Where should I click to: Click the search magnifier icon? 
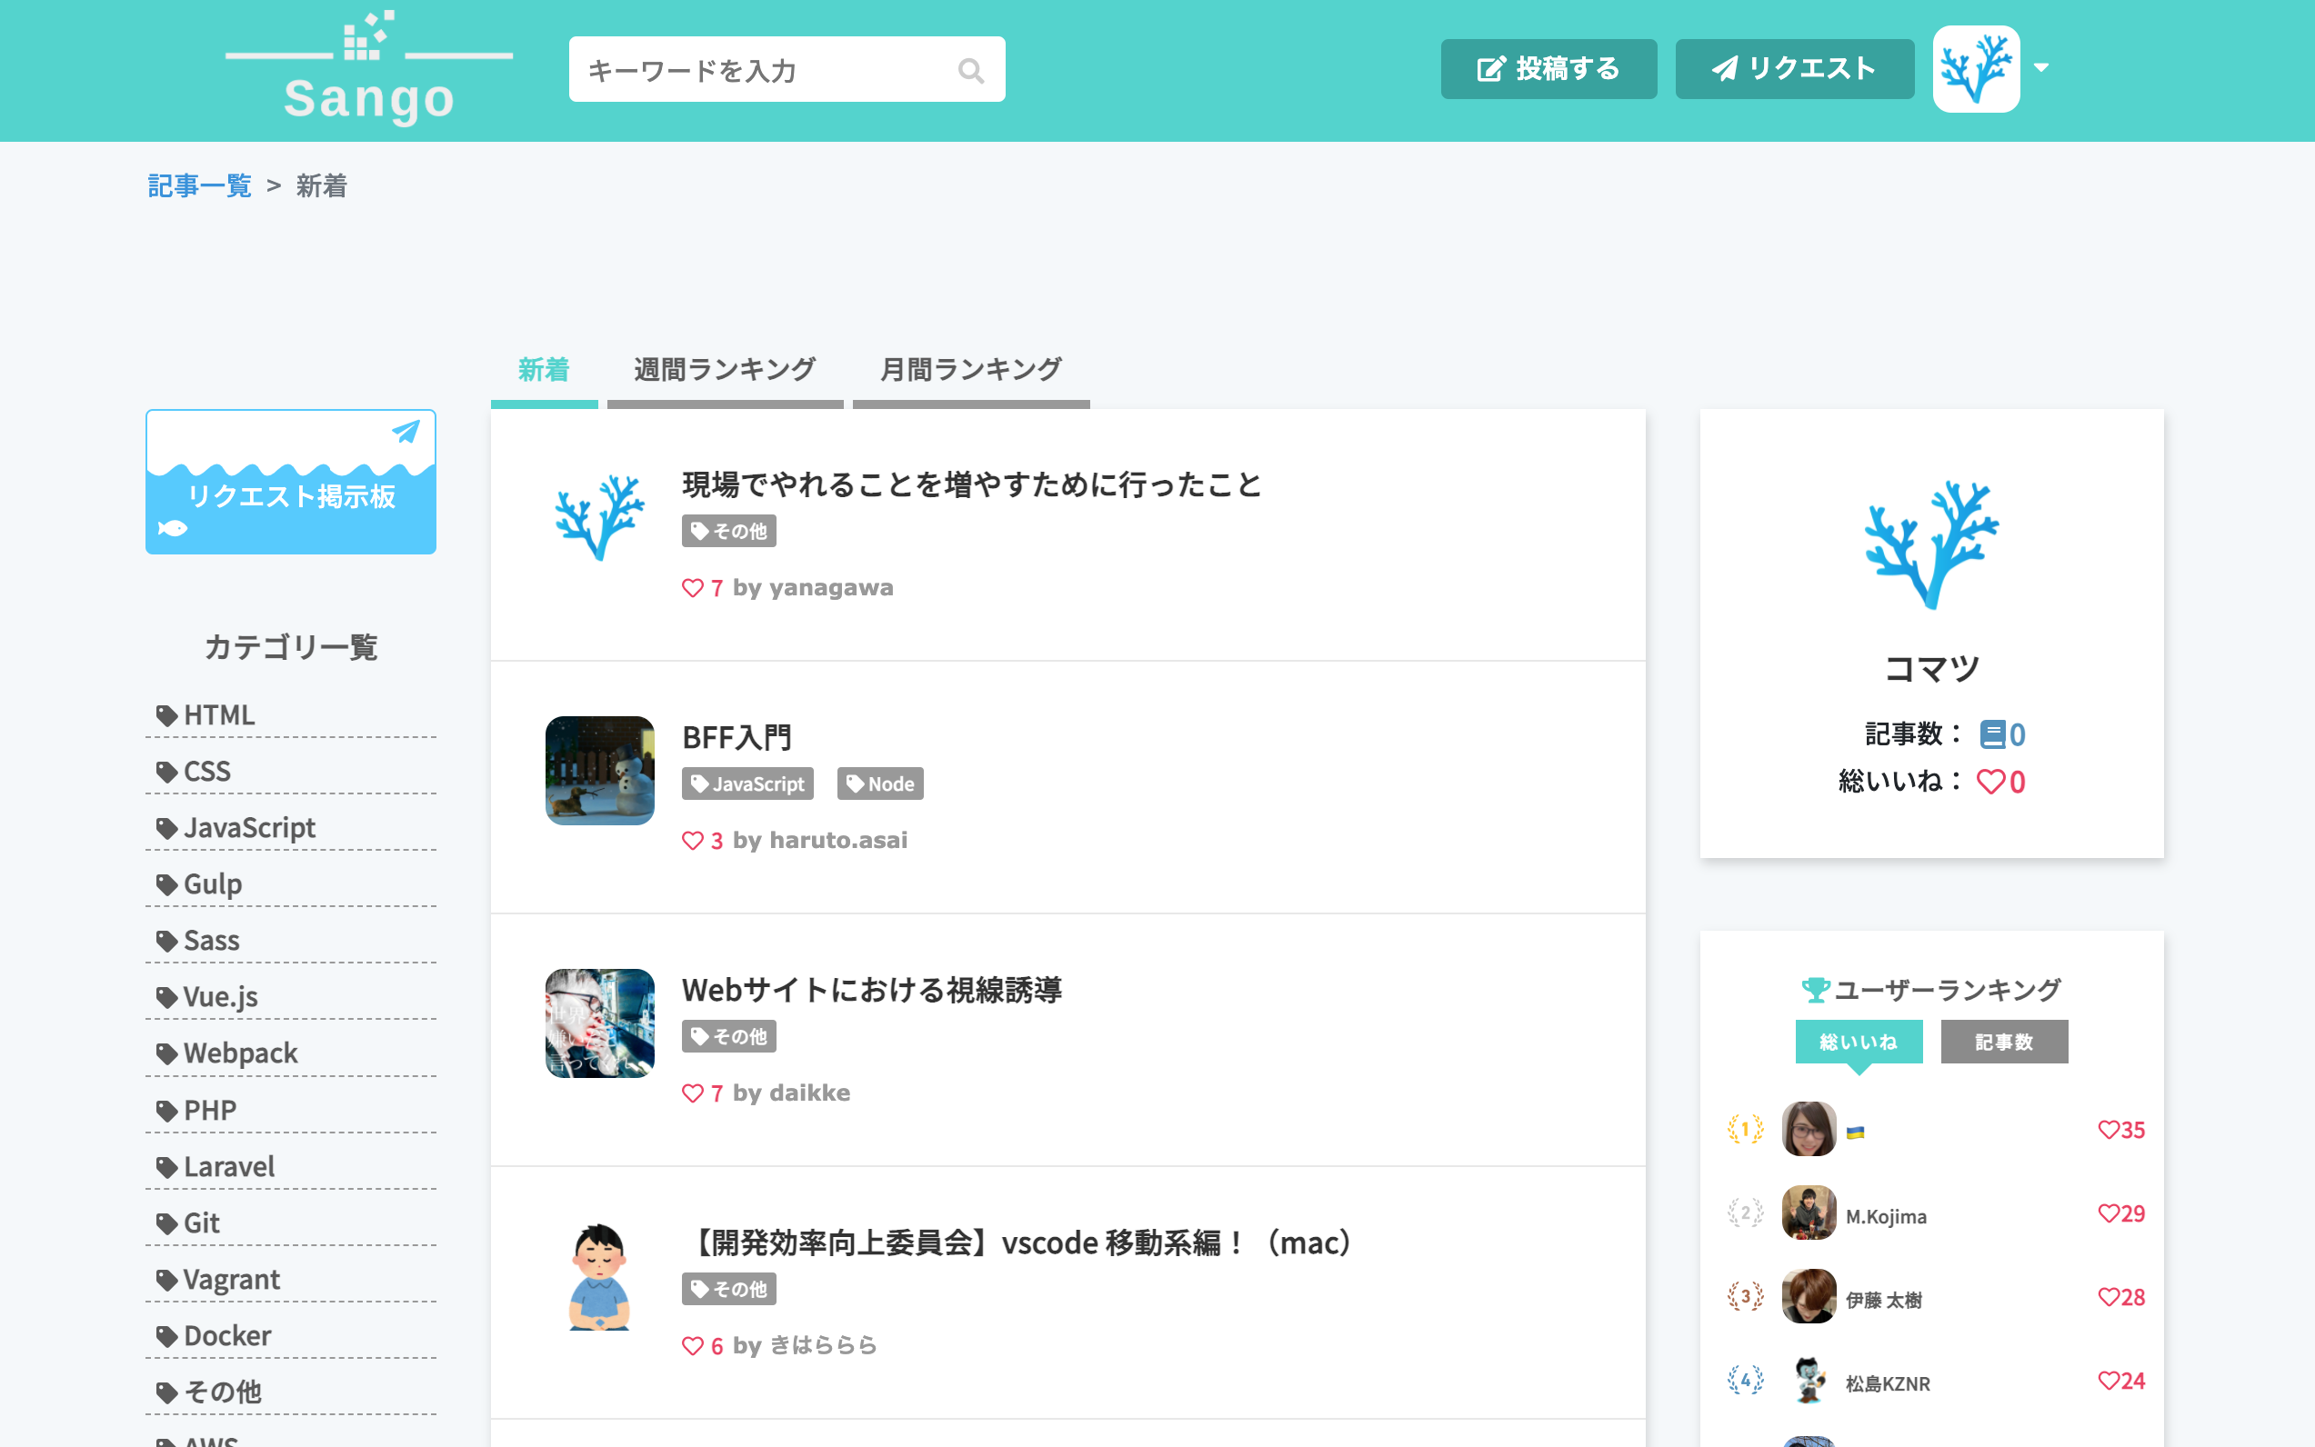[x=971, y=70]
